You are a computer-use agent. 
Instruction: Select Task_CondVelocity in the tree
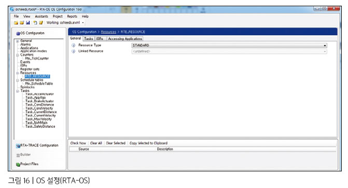39,109
